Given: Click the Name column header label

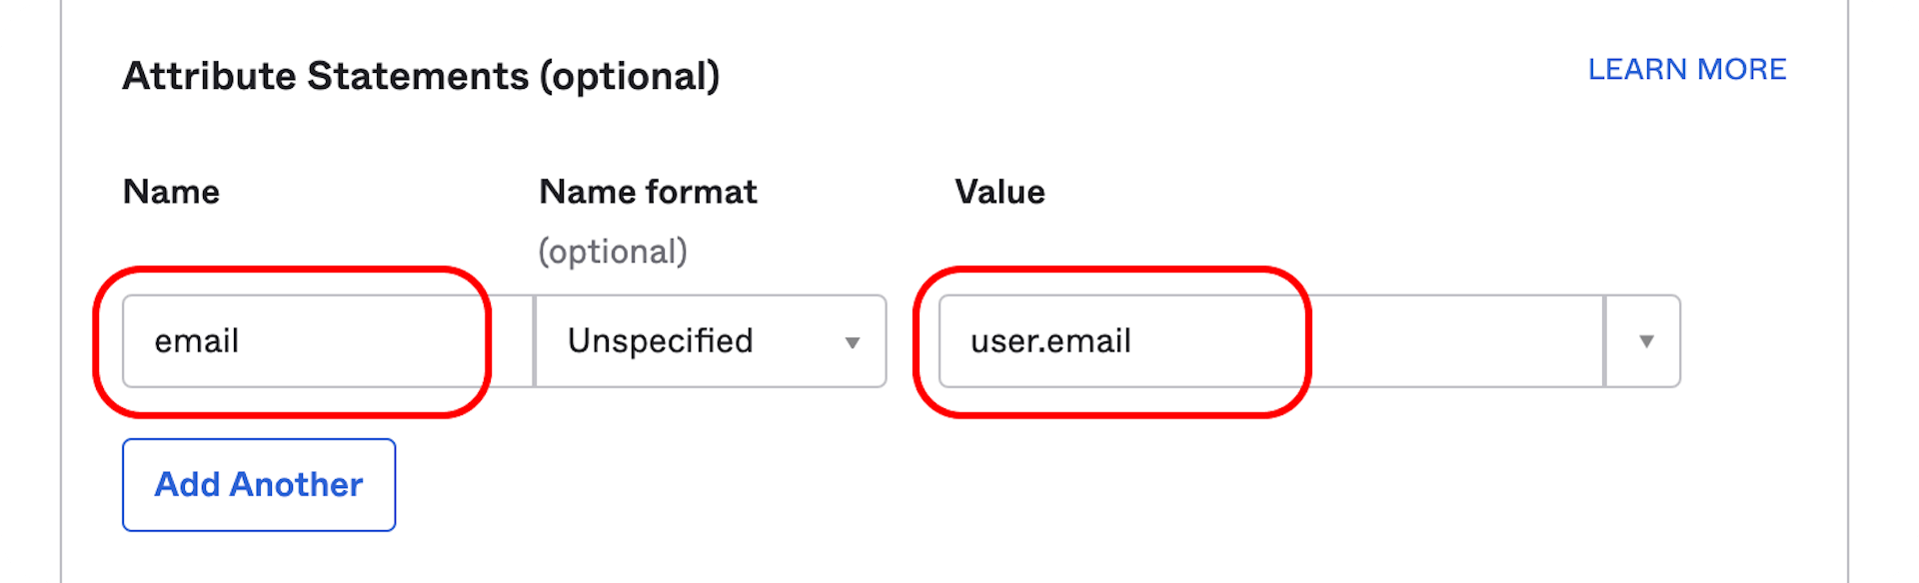Looking at the screenshot, I should [x=171, y=192].
